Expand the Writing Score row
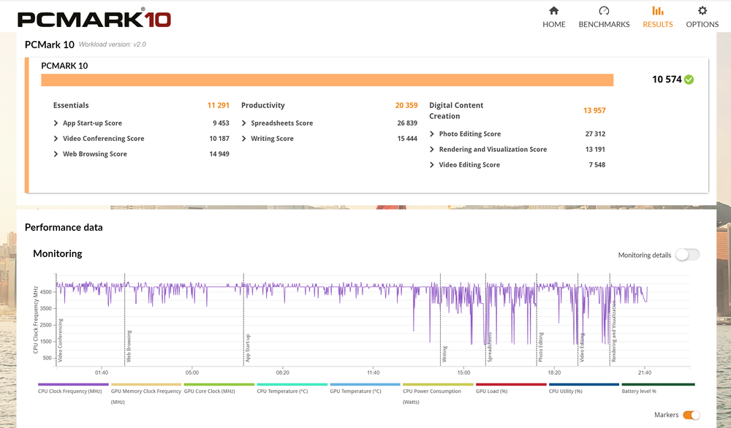Image resolution: width=731 pixels, height=428 pixels. point(329,138)
